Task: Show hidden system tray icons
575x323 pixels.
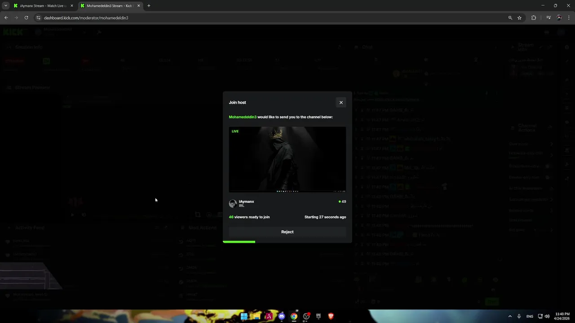Action: pyautogui.click(x=510, y=316)
